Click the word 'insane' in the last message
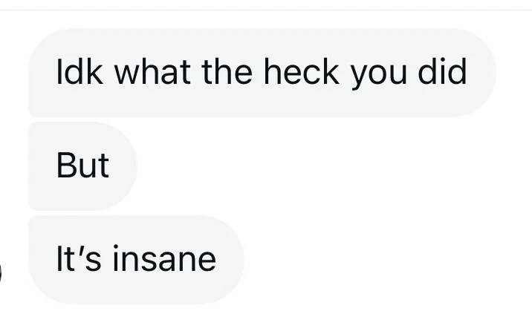The height and width of the screenshot is (311, 532). [x=164, y=259]
